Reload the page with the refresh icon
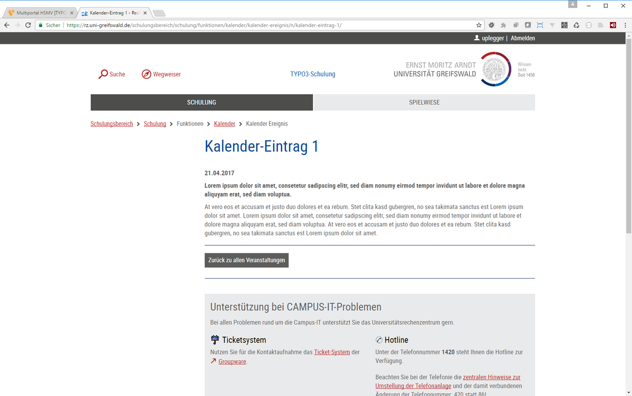The image size is (632, 396). (x=27, y=25)
